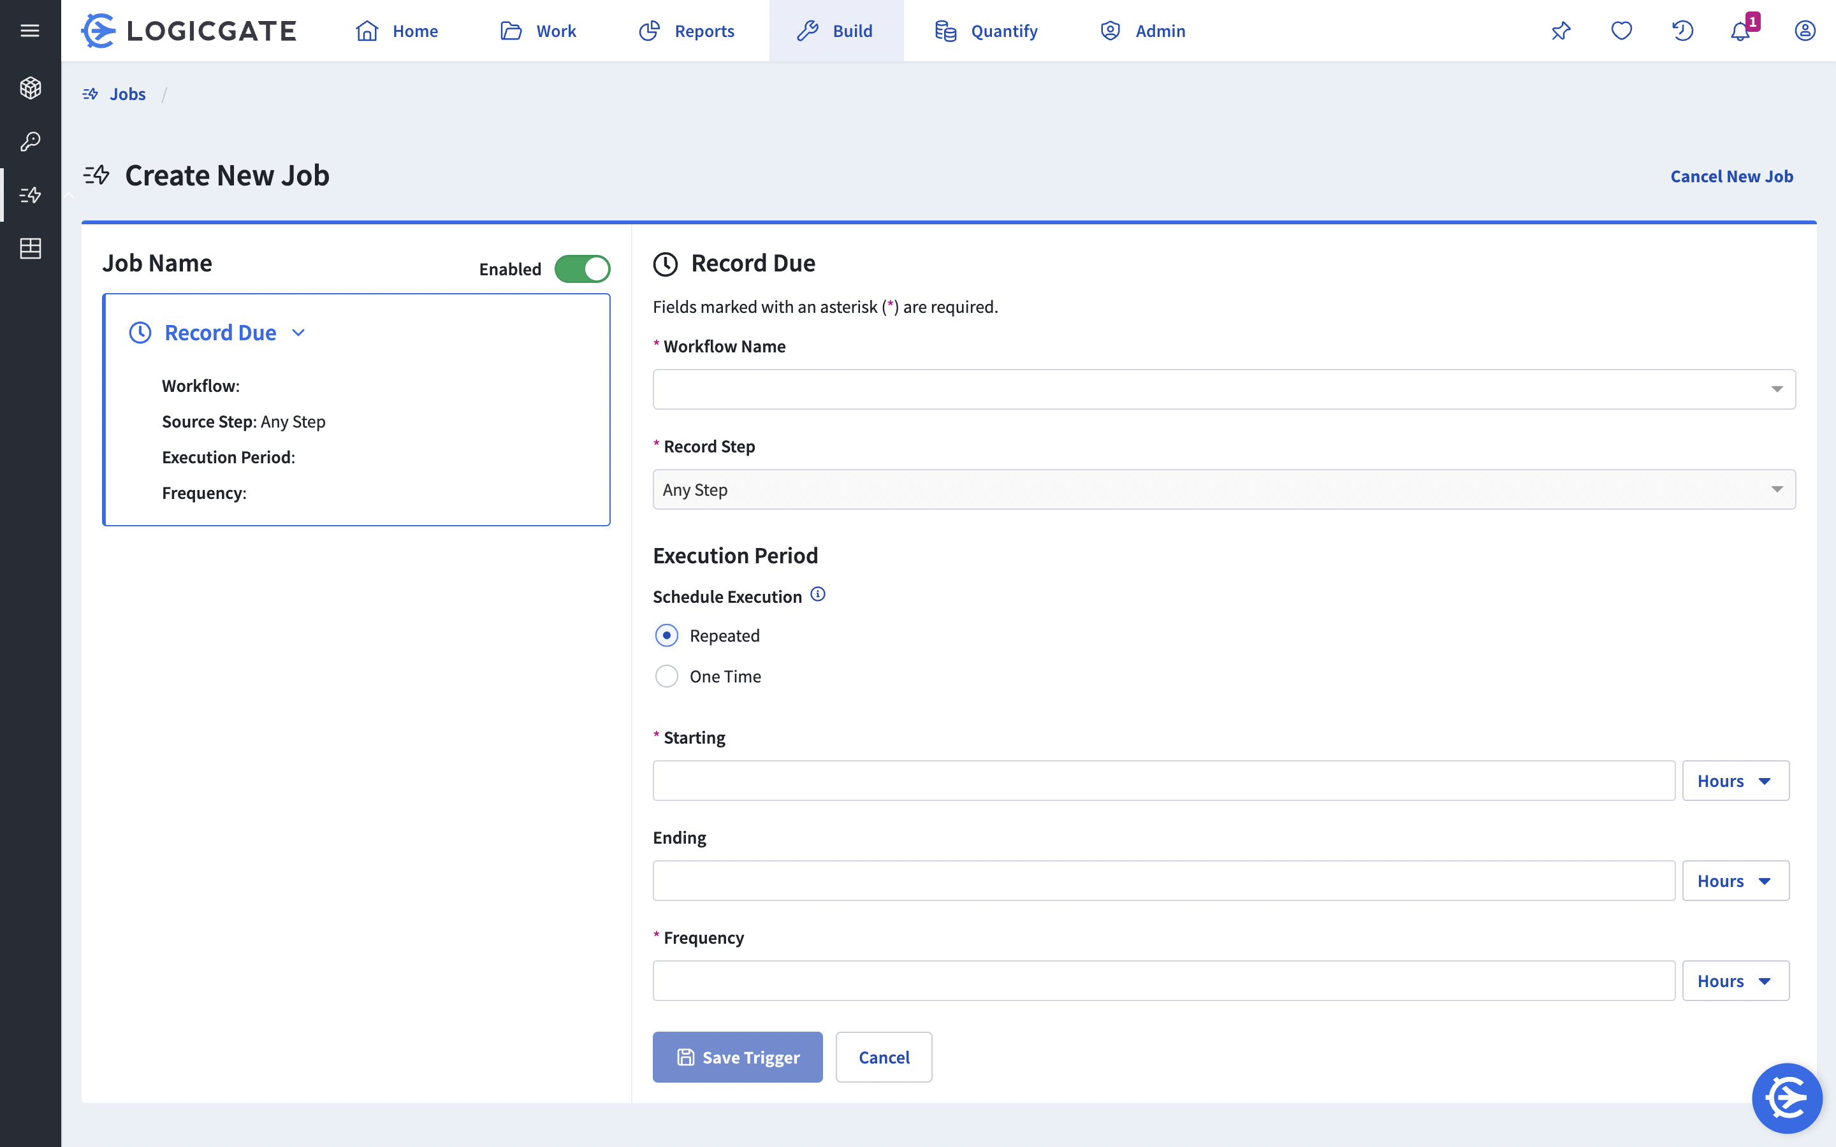Click the pin icon in top bar
The height and width of the screenshot is (1147, 1836).
1561,31
